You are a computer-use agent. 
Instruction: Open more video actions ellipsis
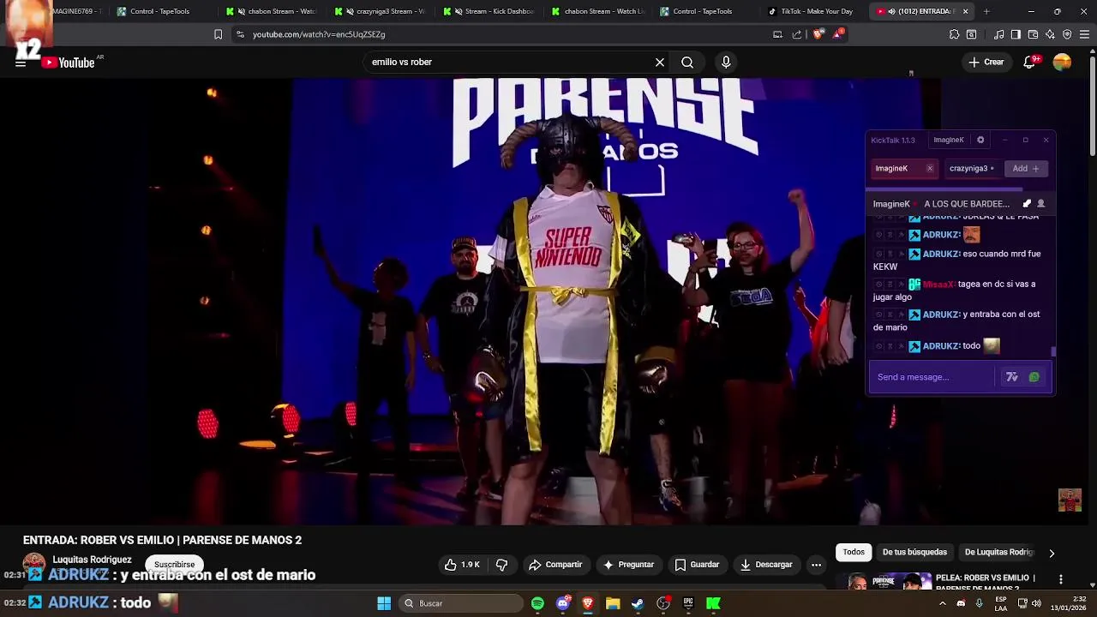pos(816,565)
